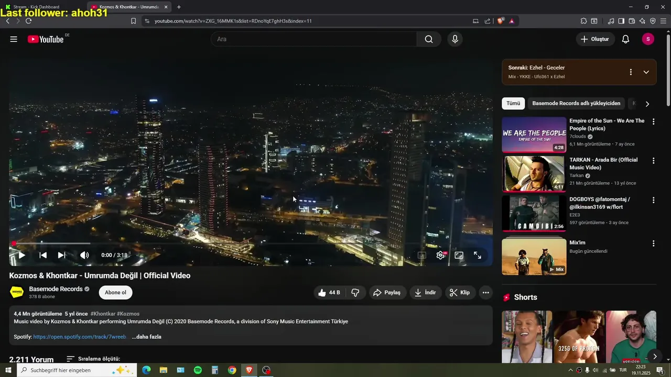Open more actions next to Klip
Viewport: 671px width, 377px height.
tap(486, 293)
